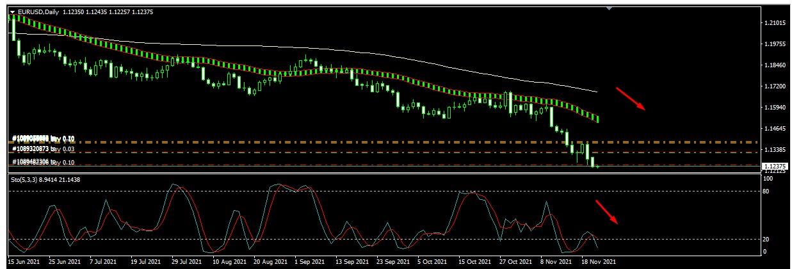792x269 pixels.
Task: Select the red arrow on the price chart
Action: (x=631, y=99)
